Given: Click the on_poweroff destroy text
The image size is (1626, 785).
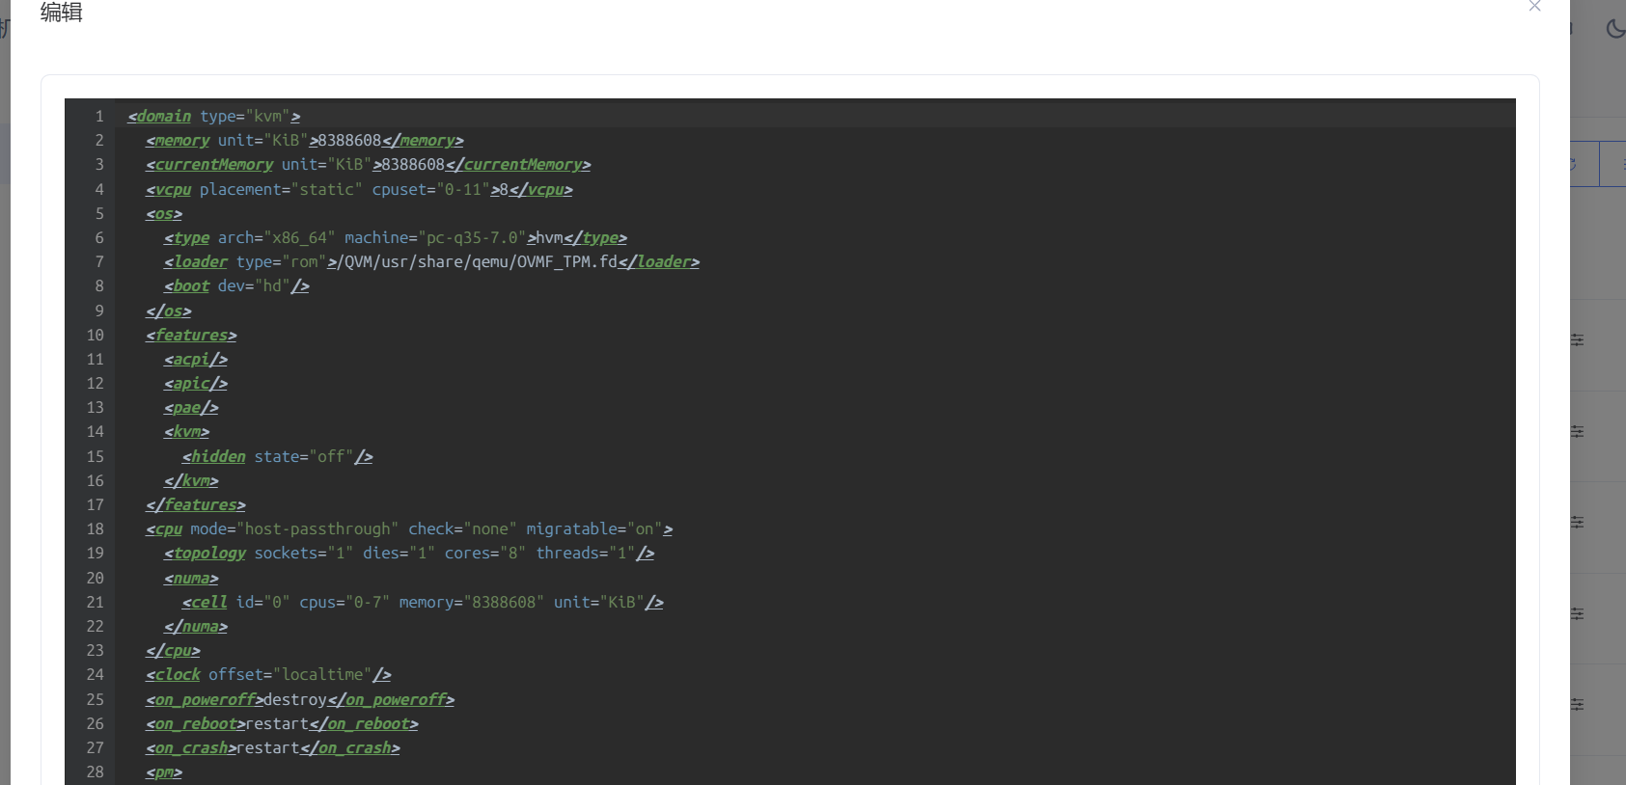Looking at the screenshot, I should click(295, 700).
